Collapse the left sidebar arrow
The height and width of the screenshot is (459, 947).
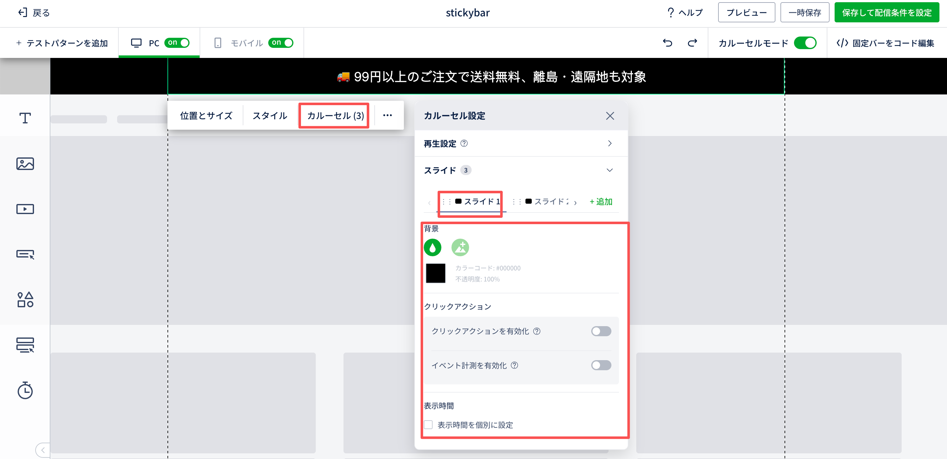(43, 450)
